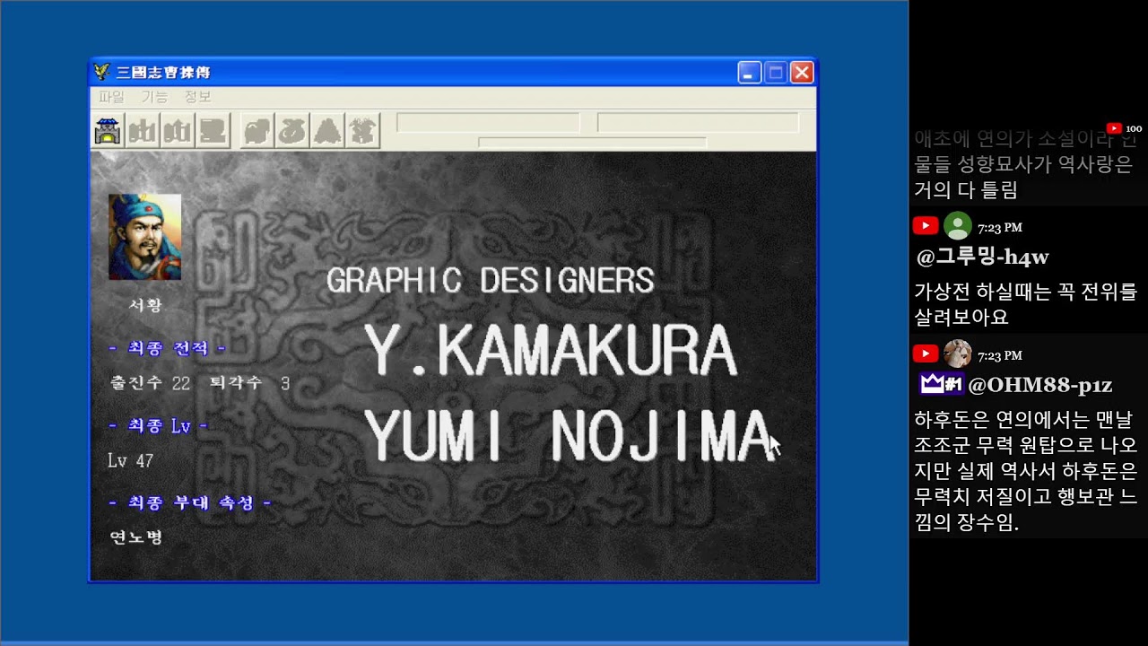Click the greyed swirl-shaped toolbar icon
Screen dimensions: 1148x646
[292, 131]
